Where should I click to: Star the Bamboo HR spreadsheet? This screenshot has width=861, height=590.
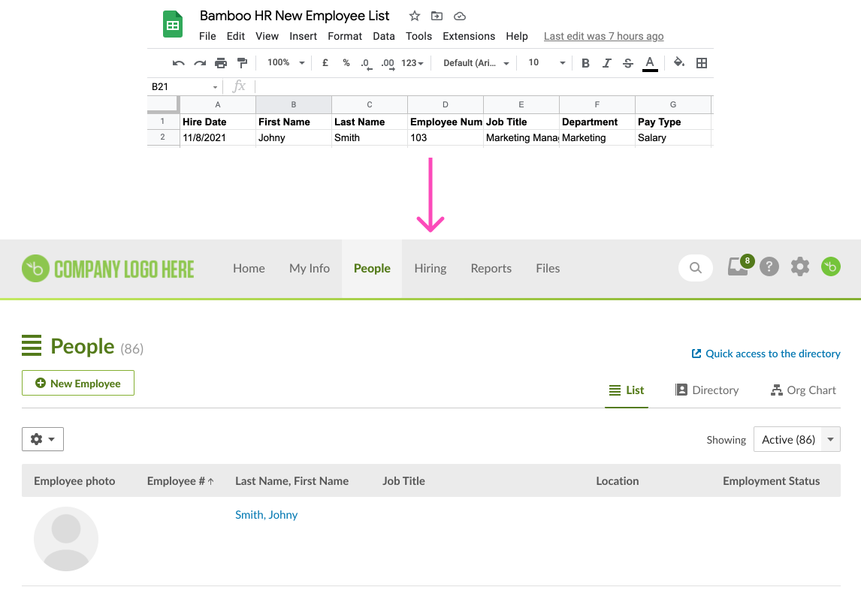(x=415, y=16)
